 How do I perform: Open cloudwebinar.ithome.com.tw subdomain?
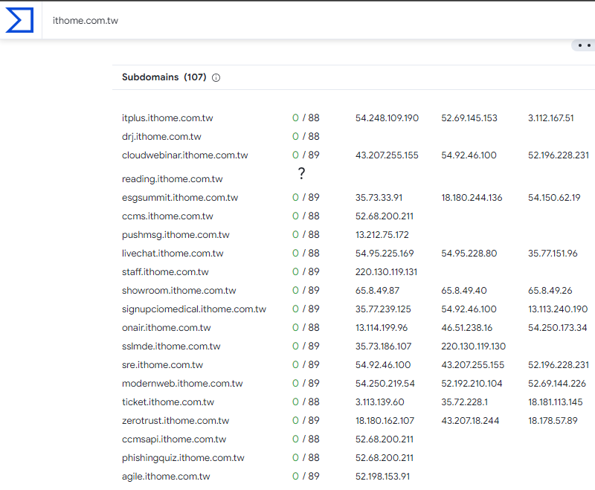coord(184,155)
